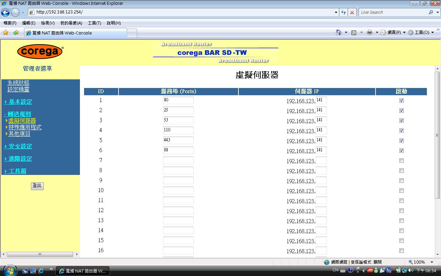Click the Stop loading red X icon
This screenshot has height=276, width=441.
(352, 12)
